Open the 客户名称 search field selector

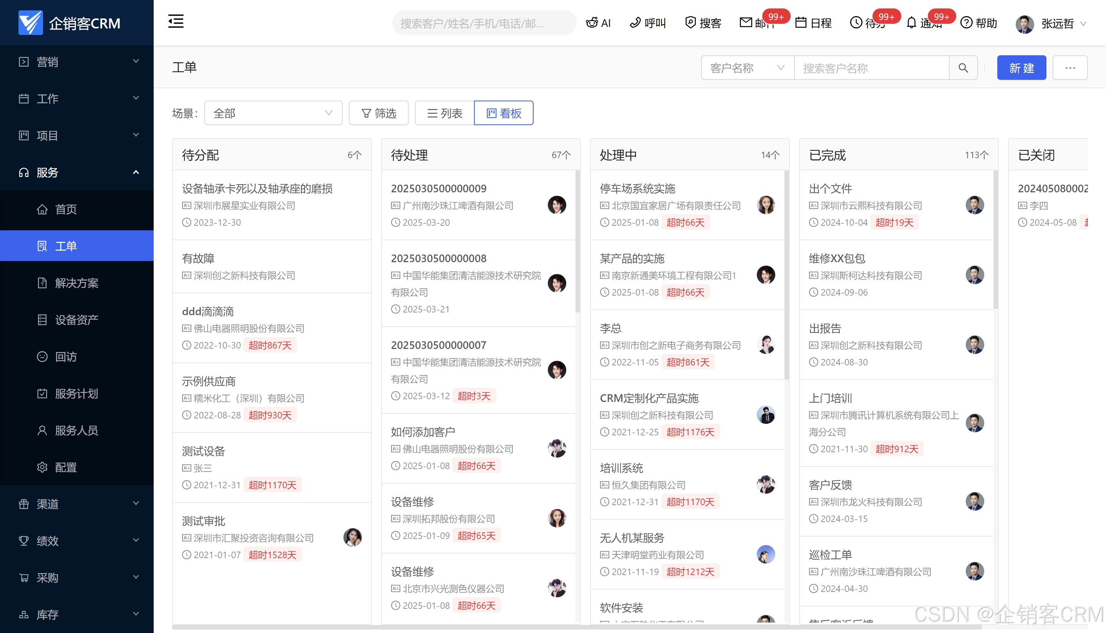tap(747, 68)
